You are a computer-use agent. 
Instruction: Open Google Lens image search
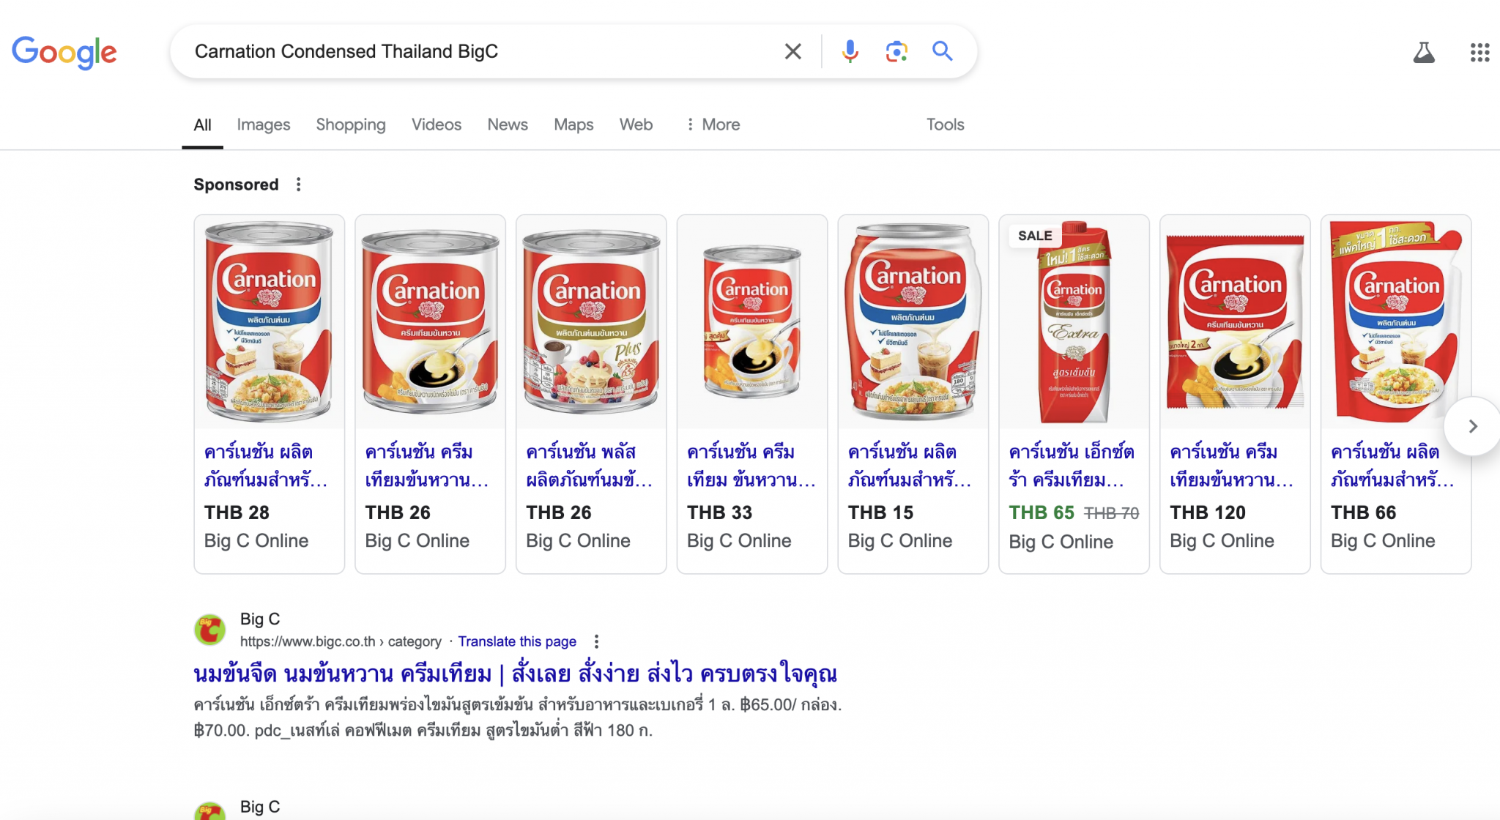coord(896,51)
